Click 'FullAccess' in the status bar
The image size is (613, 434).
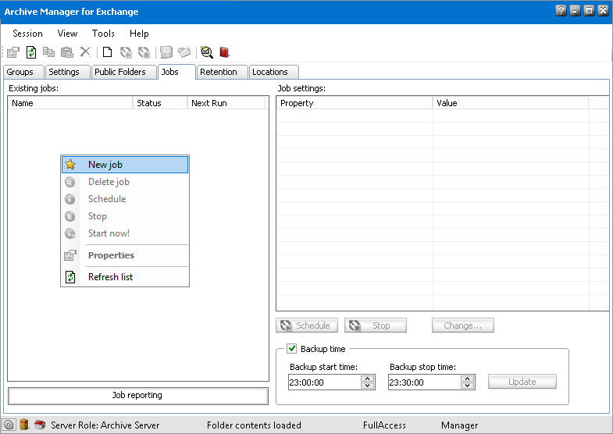384,425
